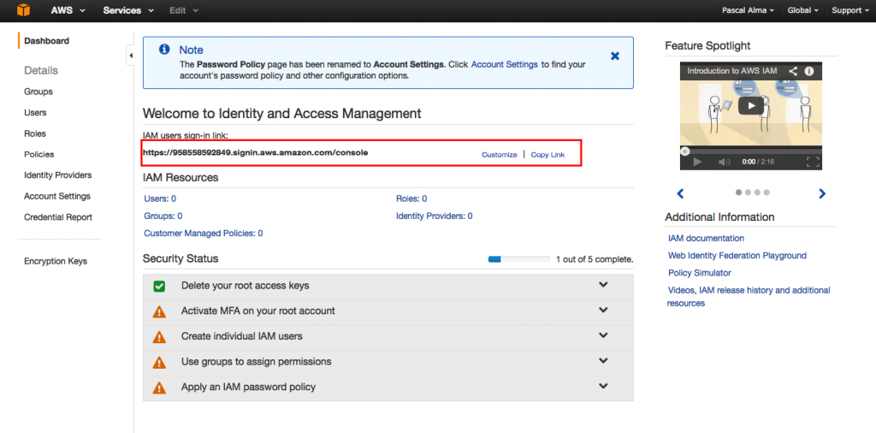
Task: Click the video seek bar
Action: (x=751, y=151)
